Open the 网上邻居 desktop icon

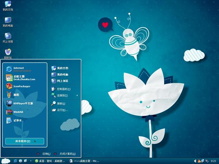[8, 38]
